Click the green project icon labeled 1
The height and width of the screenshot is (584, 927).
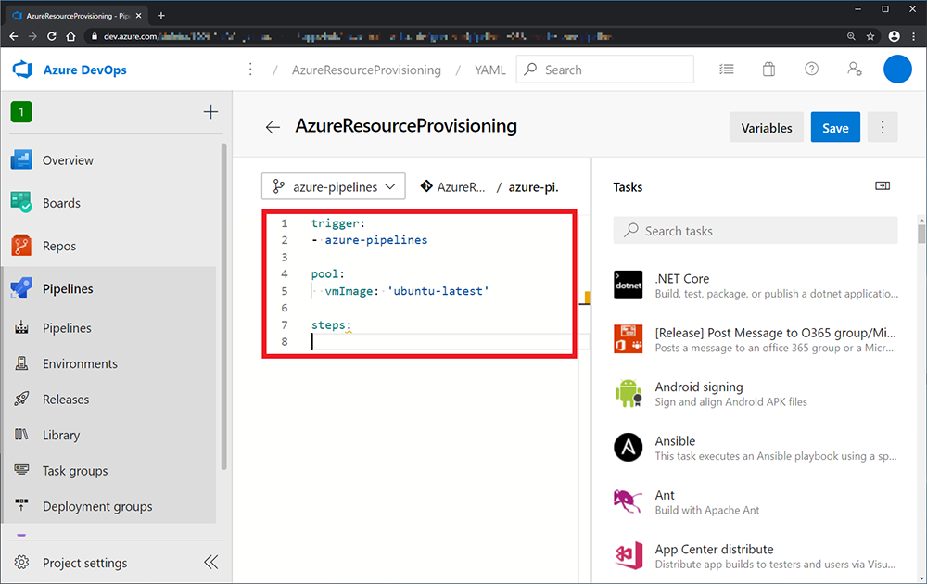coord(21,112)
